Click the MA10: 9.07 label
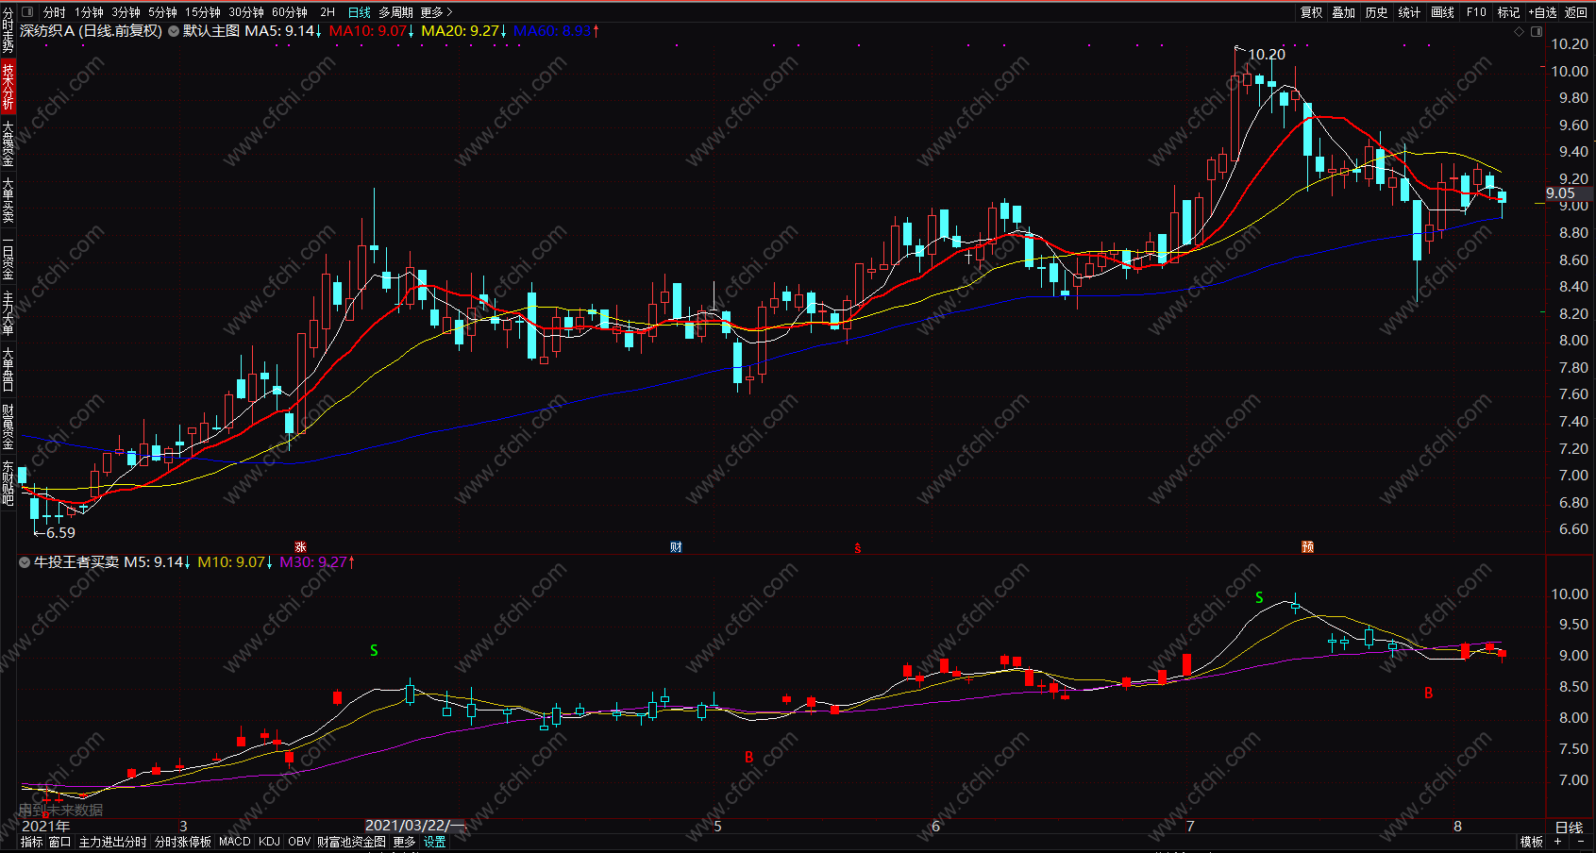Image resolution: width=1596 pixels, height=853 pixels. (371, 31)
